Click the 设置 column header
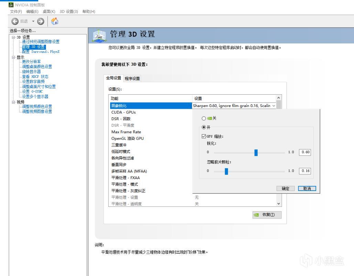This screenshot has height=276, width=354. [234, 98]
